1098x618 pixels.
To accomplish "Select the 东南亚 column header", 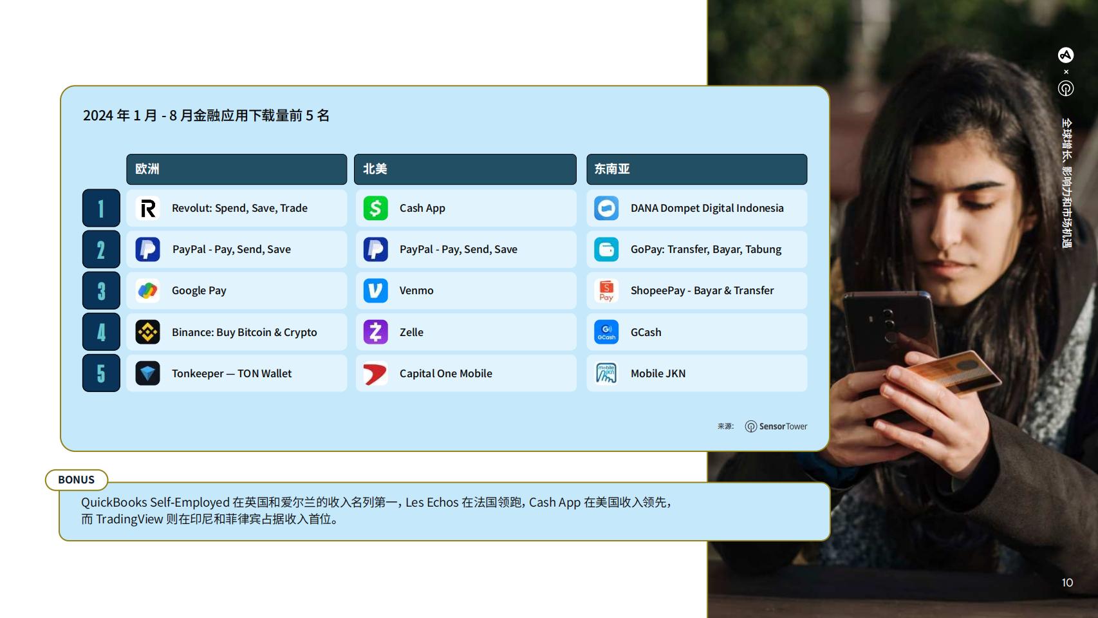I will point(697,169).
